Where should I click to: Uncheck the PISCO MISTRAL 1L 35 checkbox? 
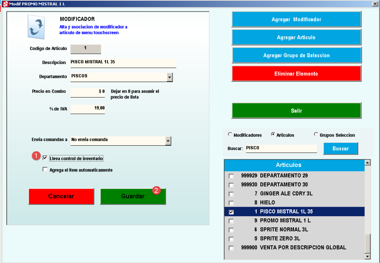point(231,212)
